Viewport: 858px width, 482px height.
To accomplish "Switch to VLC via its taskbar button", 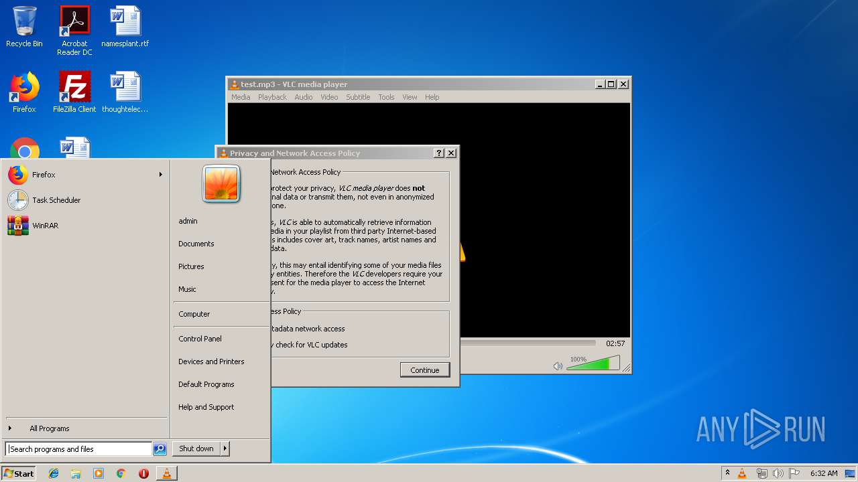I will [166, 473].
